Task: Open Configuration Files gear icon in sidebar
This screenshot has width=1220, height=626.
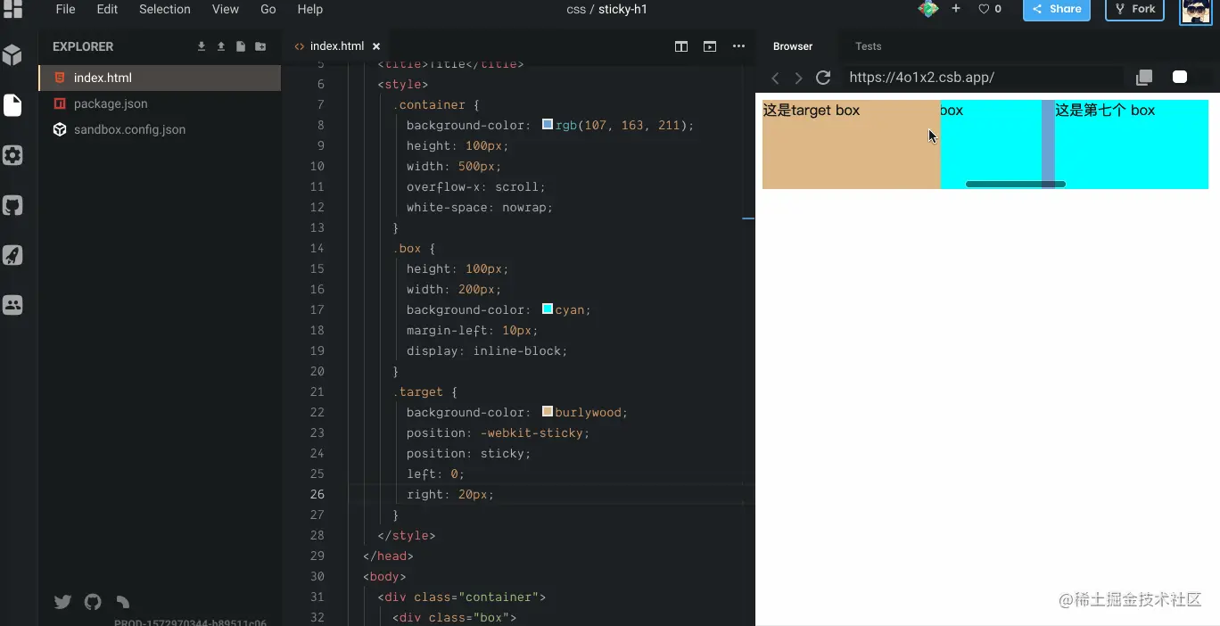Action: 12,155
